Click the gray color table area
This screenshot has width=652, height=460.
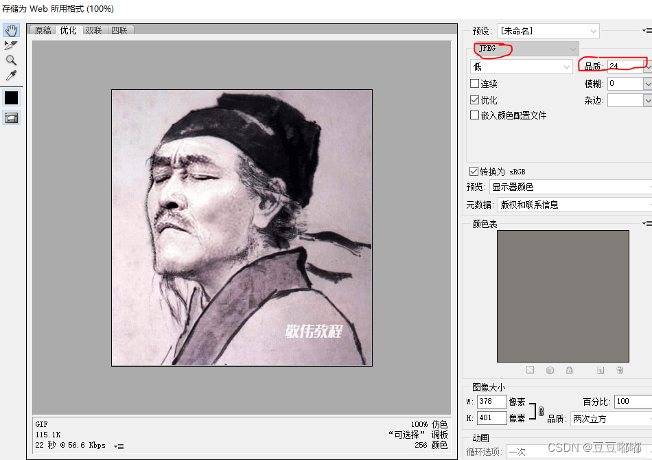[x=563, y=296]
